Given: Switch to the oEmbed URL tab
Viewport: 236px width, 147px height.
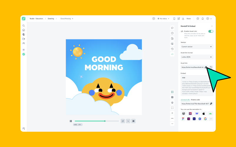Looking at the screenshot, I should point(185,100).
